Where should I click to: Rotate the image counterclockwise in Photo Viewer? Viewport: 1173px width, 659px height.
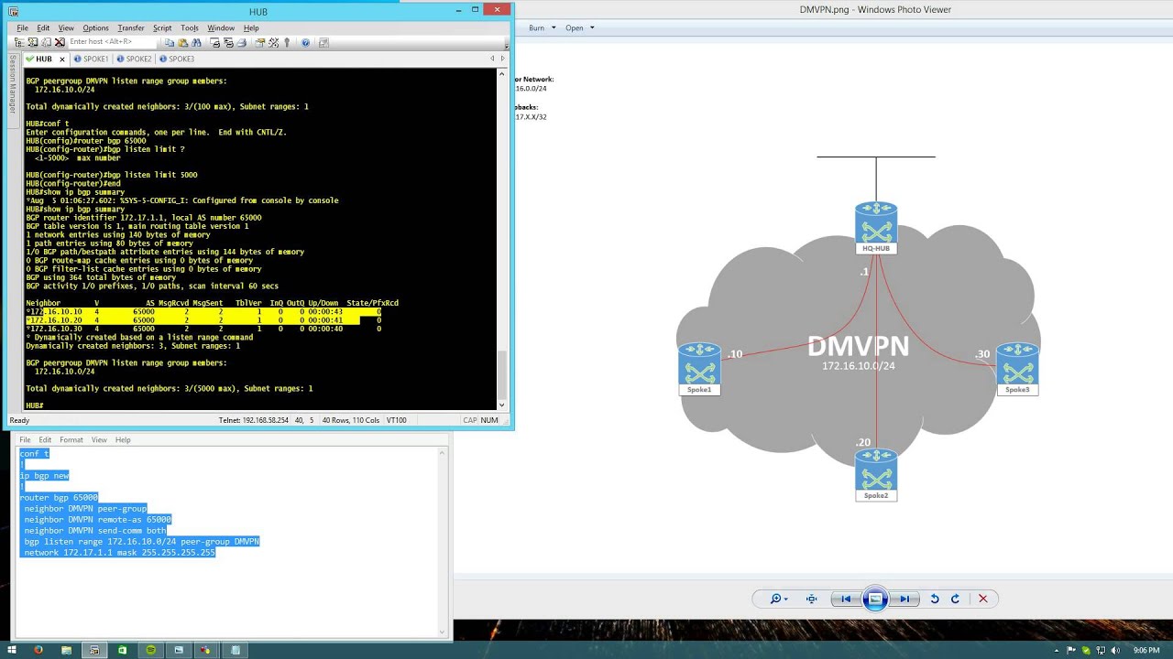pos(935,599)
